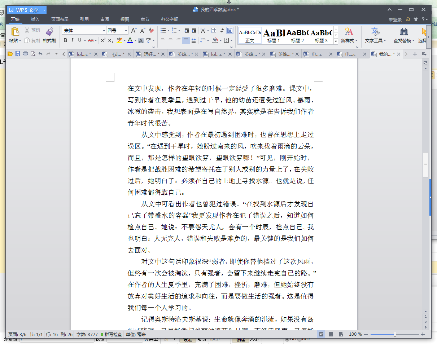Click the zoom slider handle
This screenshot has width=437, height=344.
(x=395, y=334)
